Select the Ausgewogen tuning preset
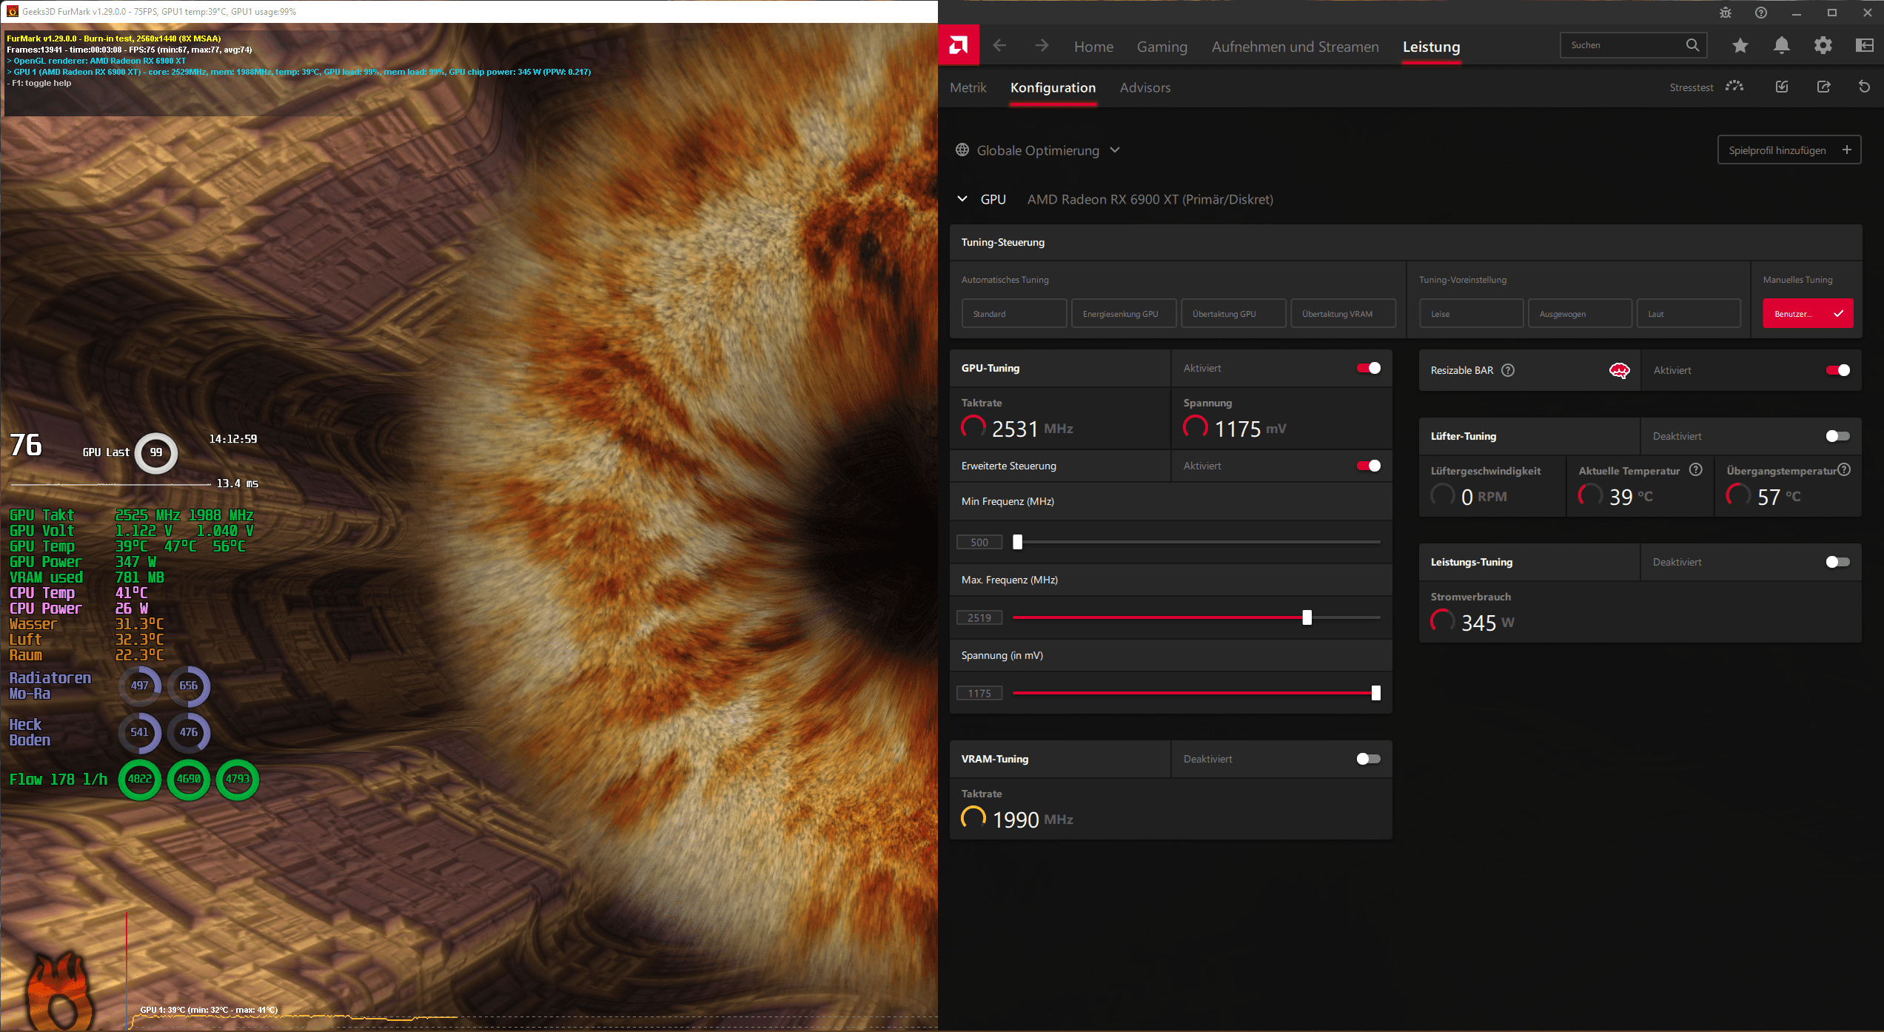 [x=1580, y=314]
